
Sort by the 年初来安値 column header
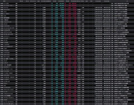[107, 1]
